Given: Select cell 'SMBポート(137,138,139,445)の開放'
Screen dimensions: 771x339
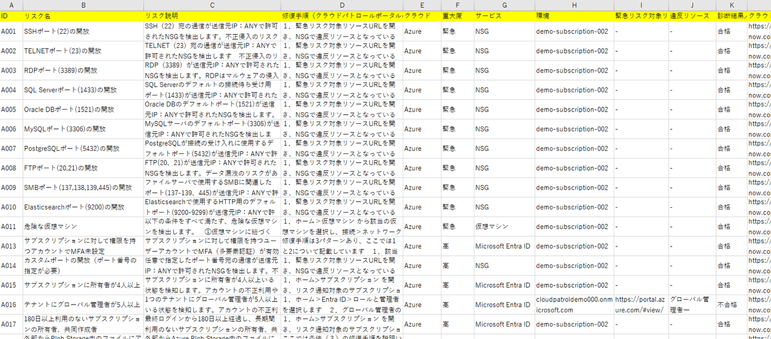Looking at the screenshot, I should 83,188.
